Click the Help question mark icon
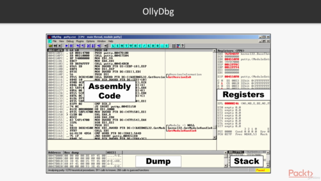 pyautogui.click(x=183, y=46)
